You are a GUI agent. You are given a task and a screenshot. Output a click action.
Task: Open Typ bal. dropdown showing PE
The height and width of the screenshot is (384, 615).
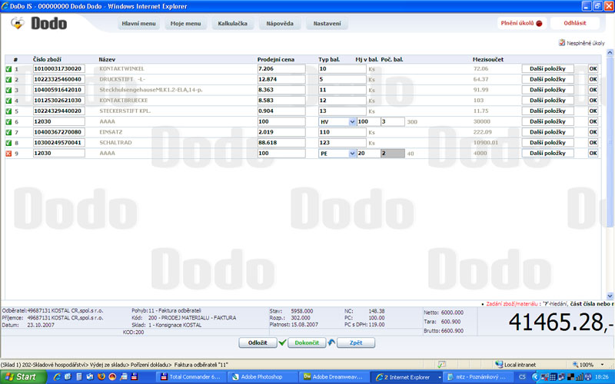(x=352, y=154)
